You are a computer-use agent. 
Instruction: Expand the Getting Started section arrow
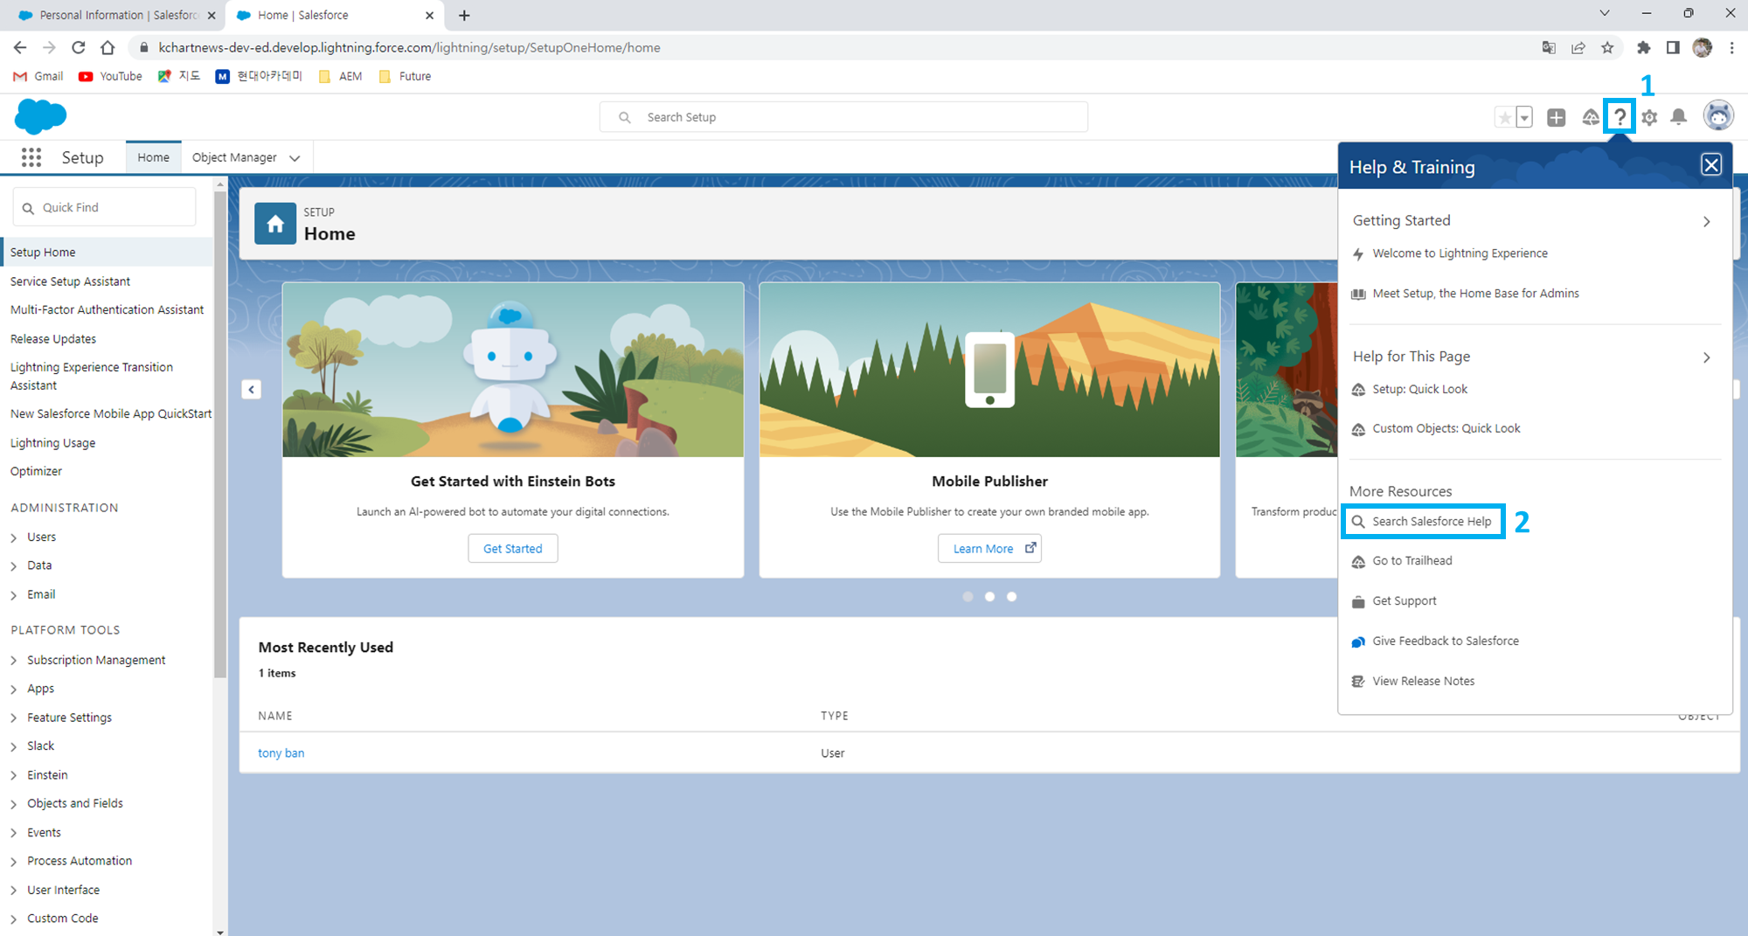1706,222
